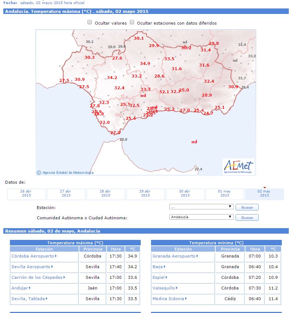Click Buscar button next to Comunidad Autónoma
The width and height of the screenshot is (291, 313).
(x=247, y=217)
